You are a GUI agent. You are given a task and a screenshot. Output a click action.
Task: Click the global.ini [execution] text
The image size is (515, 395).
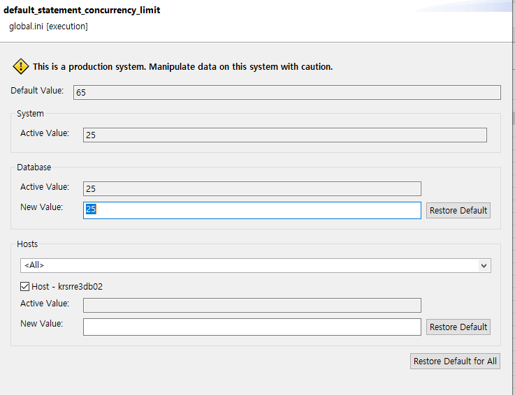[48, 27]
